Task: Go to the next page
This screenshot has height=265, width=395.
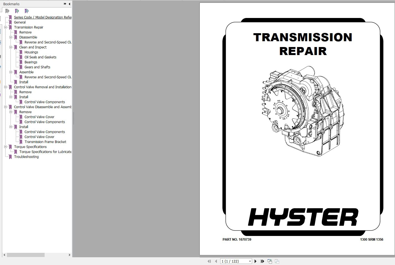Action: [x=255, y=261]
